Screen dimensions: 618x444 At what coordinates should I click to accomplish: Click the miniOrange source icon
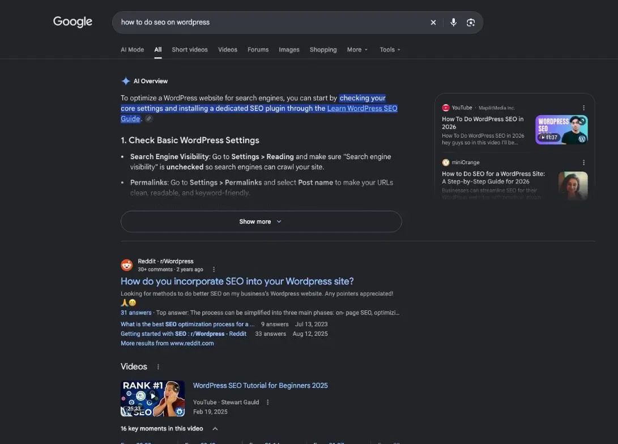(446, 163)
